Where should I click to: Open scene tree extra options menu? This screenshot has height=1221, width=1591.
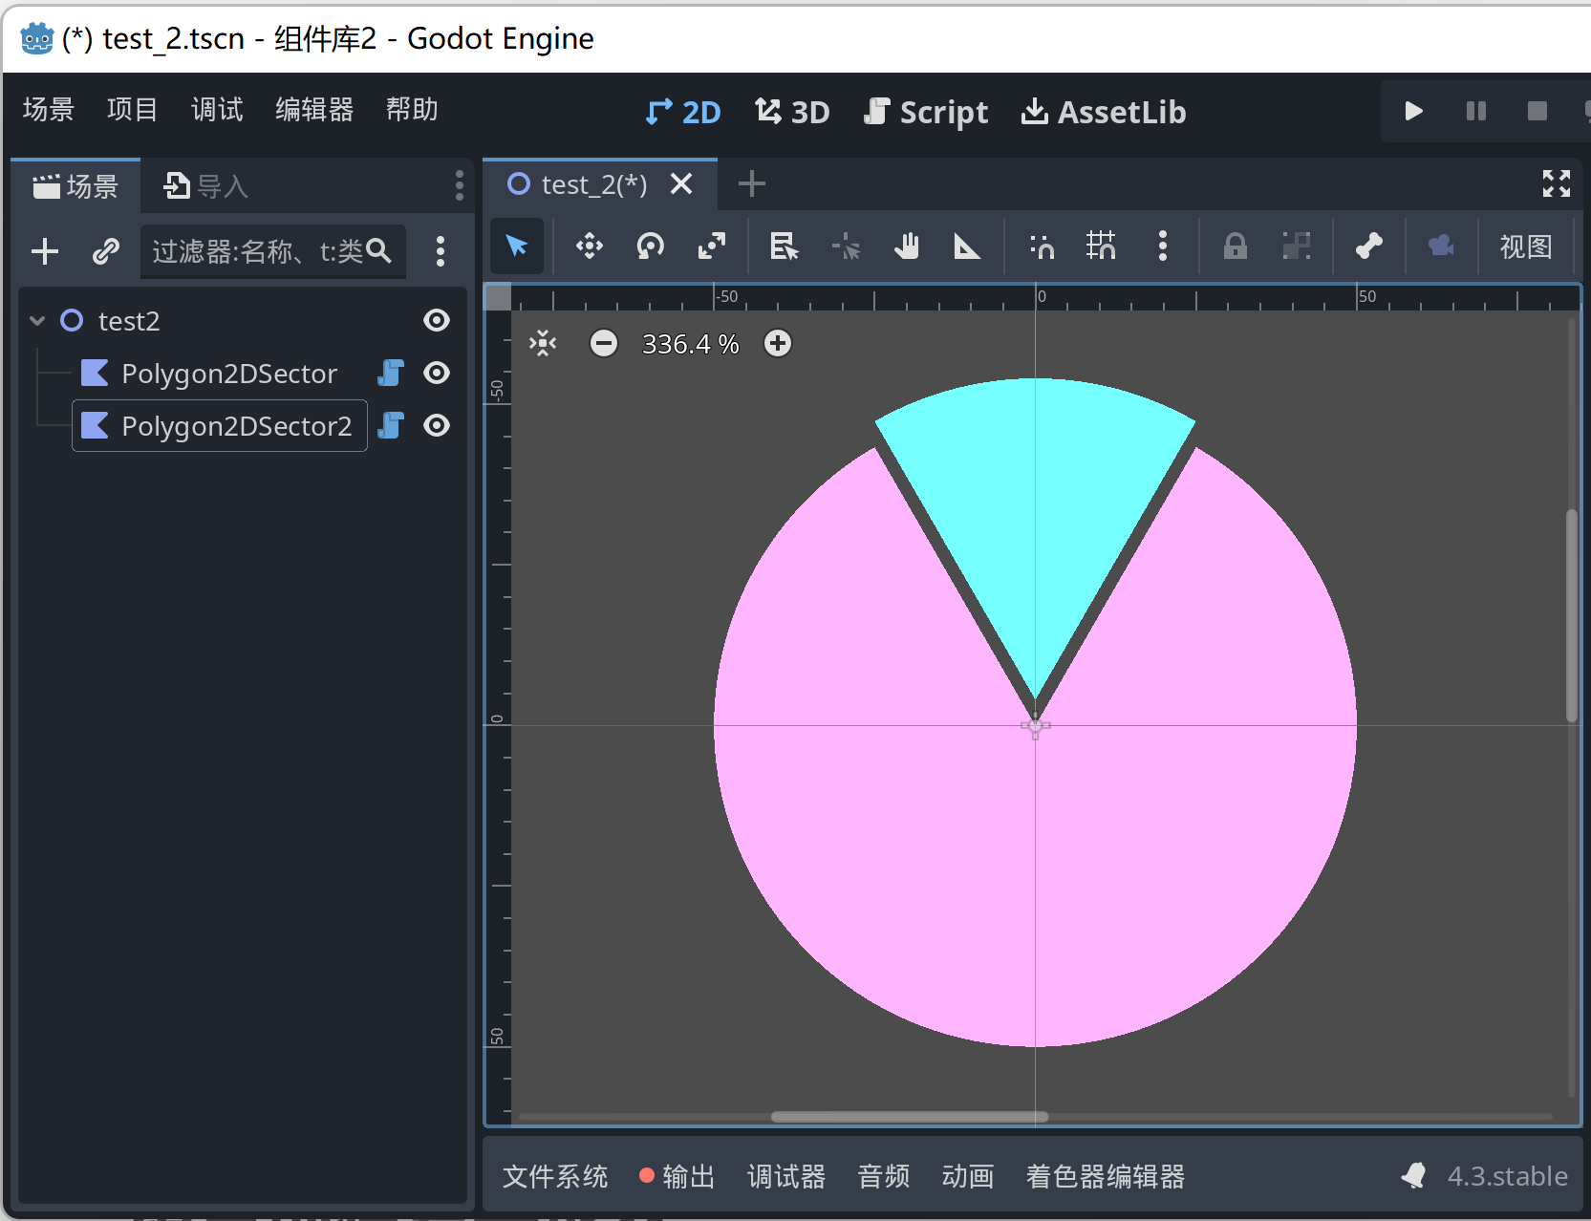[440, 251]
